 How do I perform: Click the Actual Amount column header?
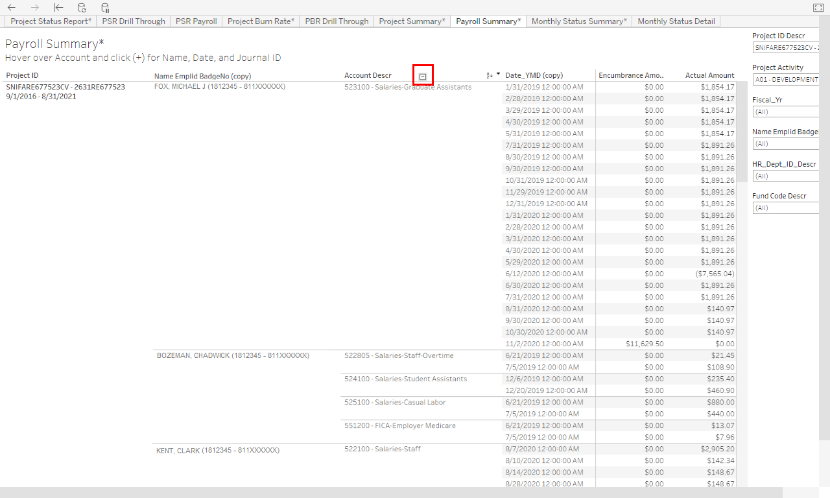pos(709,75)
